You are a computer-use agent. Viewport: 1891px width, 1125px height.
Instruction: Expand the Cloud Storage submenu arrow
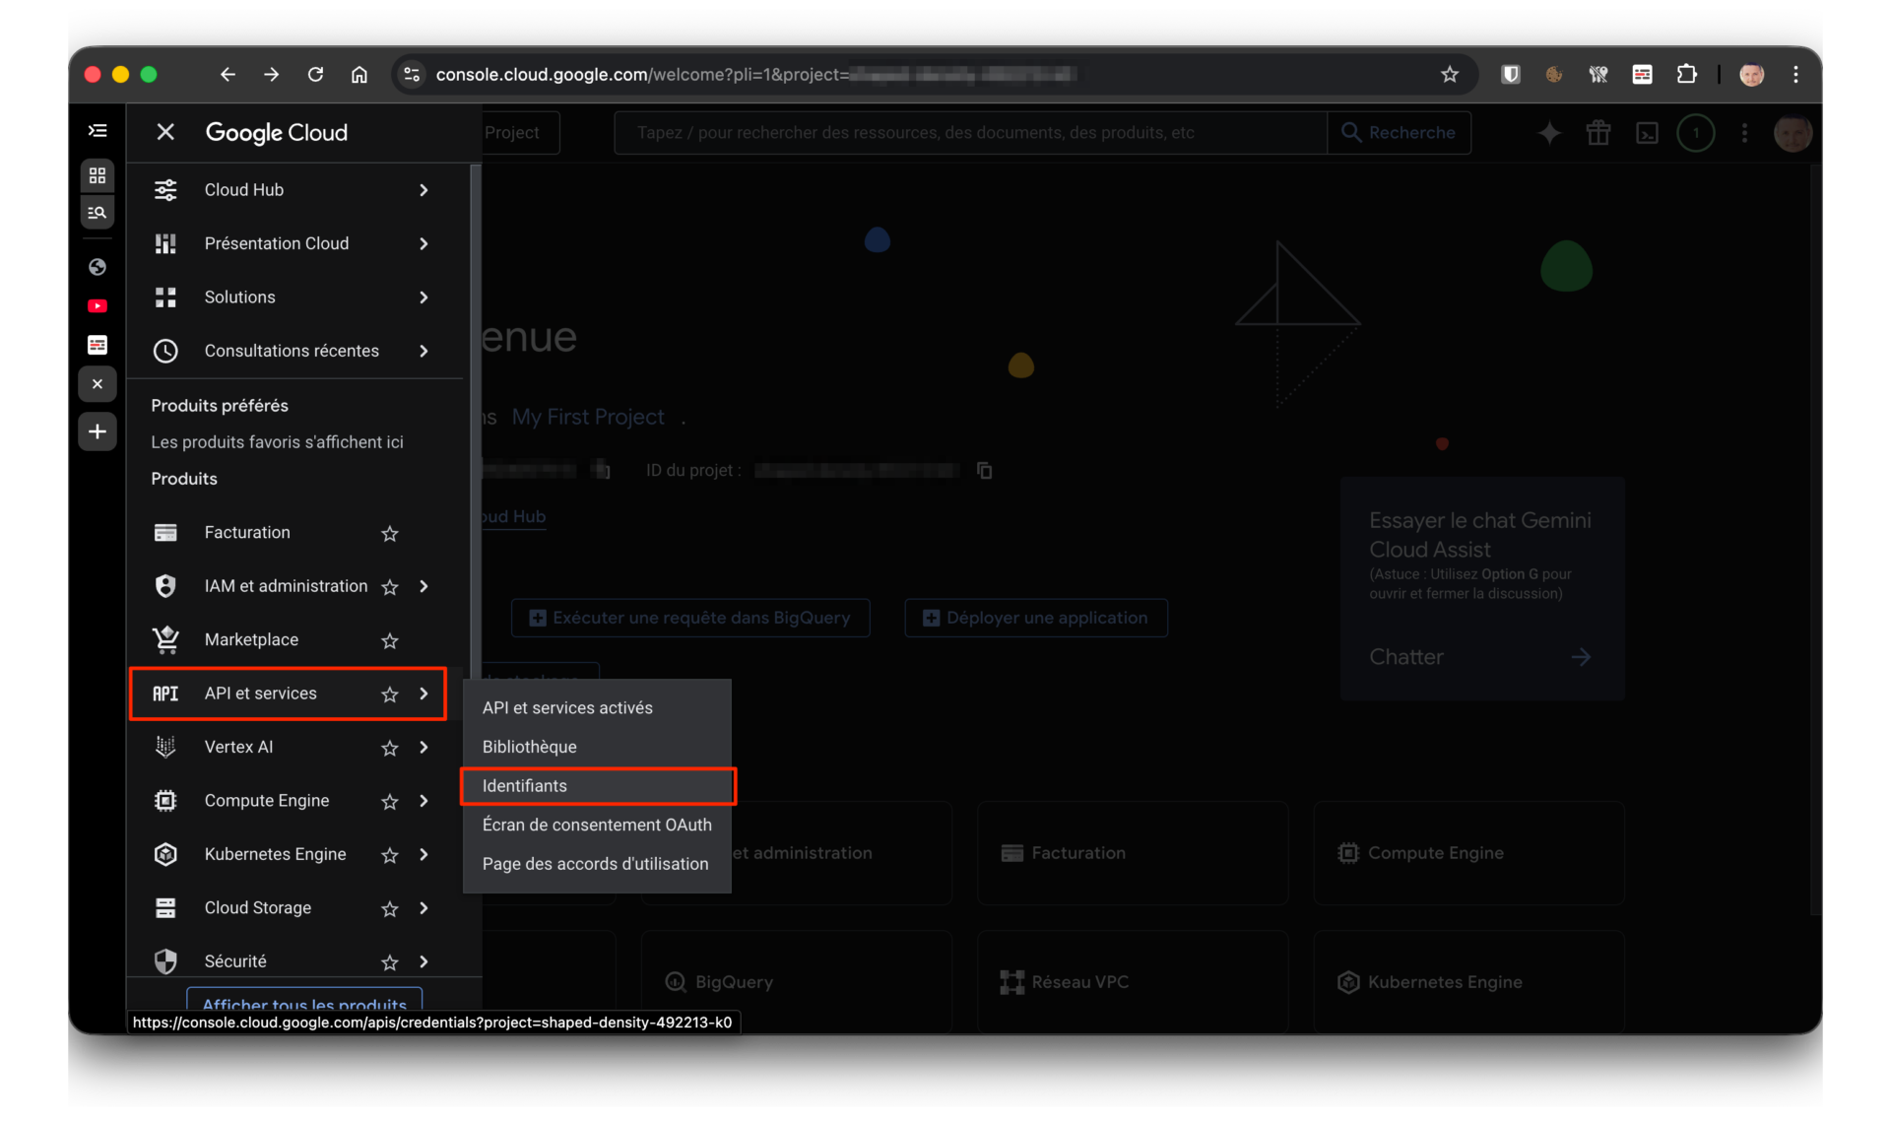pyautogui.click(x=424, y=908)
